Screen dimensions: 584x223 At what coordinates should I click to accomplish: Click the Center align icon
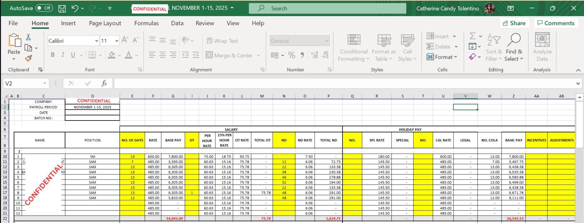coord(163,55)
